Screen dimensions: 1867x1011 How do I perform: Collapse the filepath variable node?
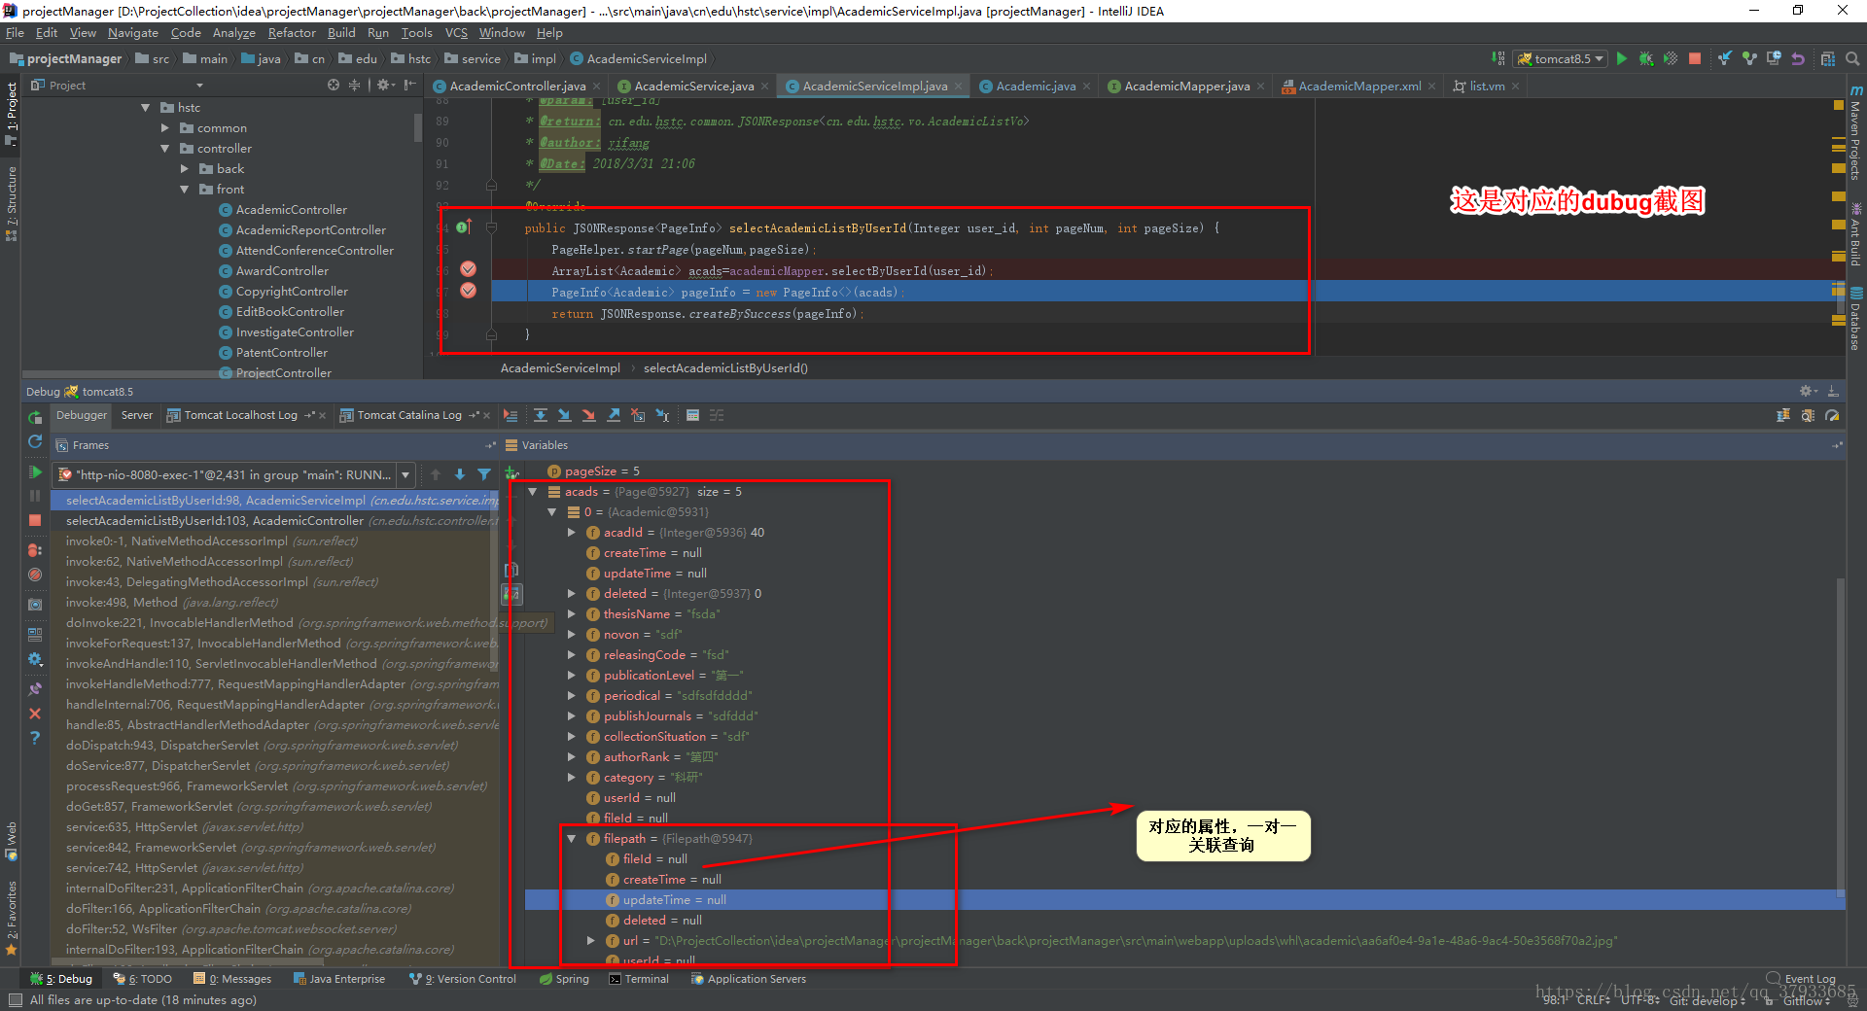coord(572,839)
